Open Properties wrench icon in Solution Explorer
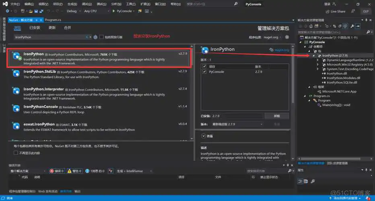The height and width of the screenshot is (201, 375). coord(352,26)
